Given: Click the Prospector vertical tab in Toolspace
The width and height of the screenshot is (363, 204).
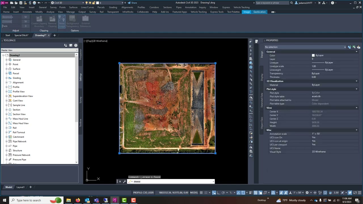Looking at the screenshot, I should 81,54.
